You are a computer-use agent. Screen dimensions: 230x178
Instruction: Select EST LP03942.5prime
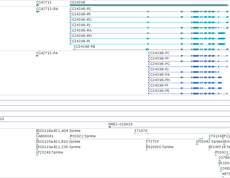(x=209, y=142)
